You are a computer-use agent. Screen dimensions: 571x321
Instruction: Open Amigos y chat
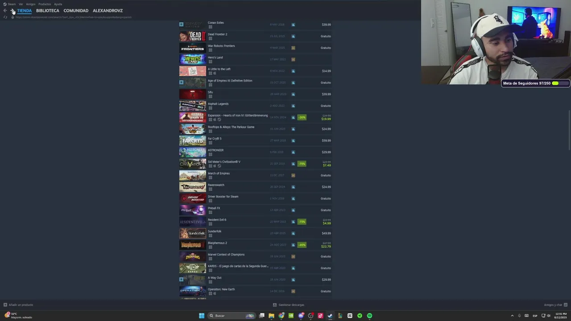[553, 305]
